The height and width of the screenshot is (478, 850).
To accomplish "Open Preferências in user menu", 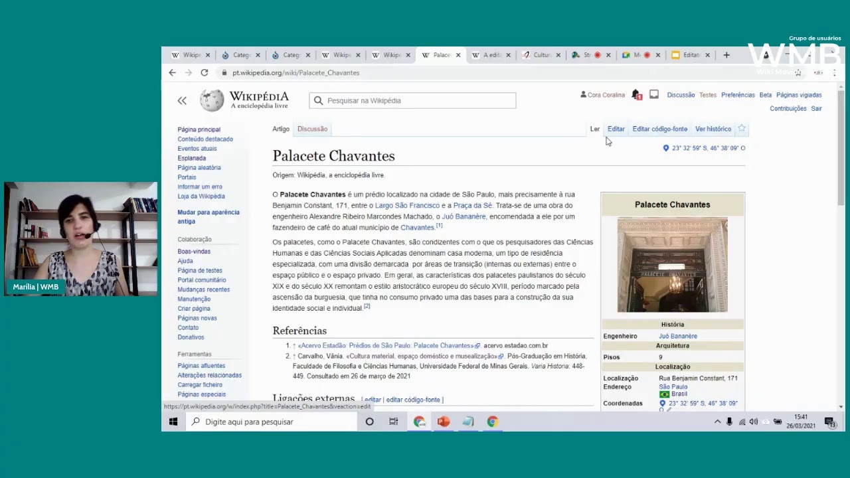I will tap(738, 95).
